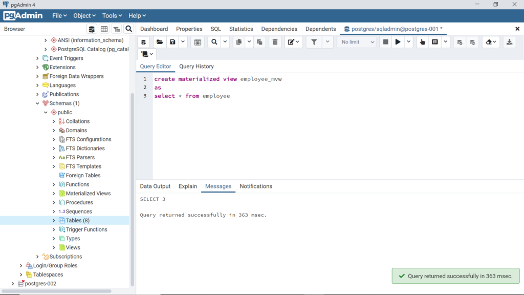The height and width of the screenshot is (295, 524).
Task: Open the Dashboard tab
Action: [154, 29]
